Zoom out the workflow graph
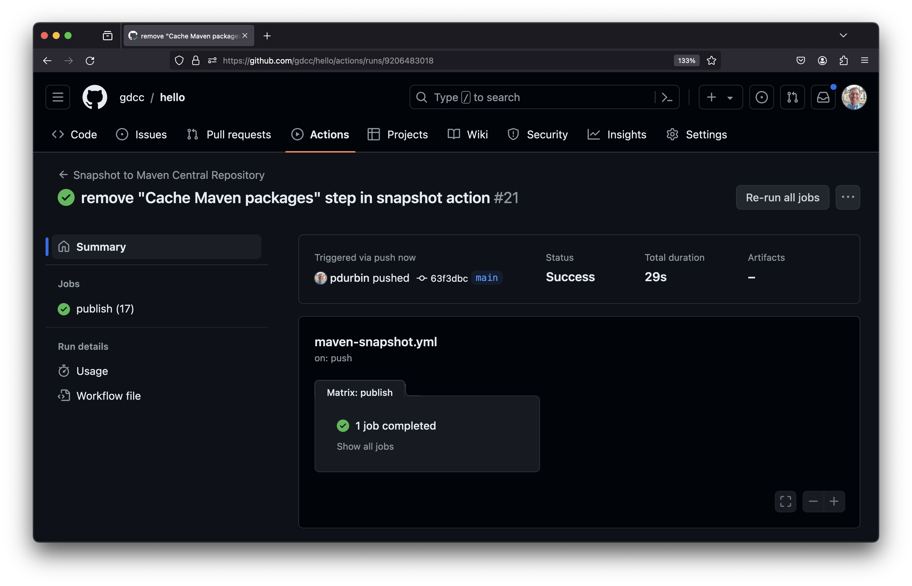The width and height of the screenshot is (912, 586). [x=813, y=501]
